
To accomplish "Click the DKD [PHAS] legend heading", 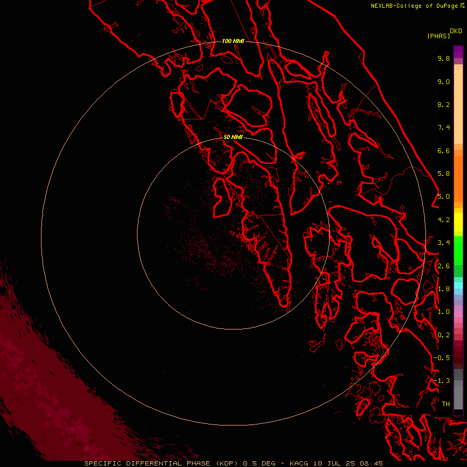I will pyautogui.click(x=444, y=33).
